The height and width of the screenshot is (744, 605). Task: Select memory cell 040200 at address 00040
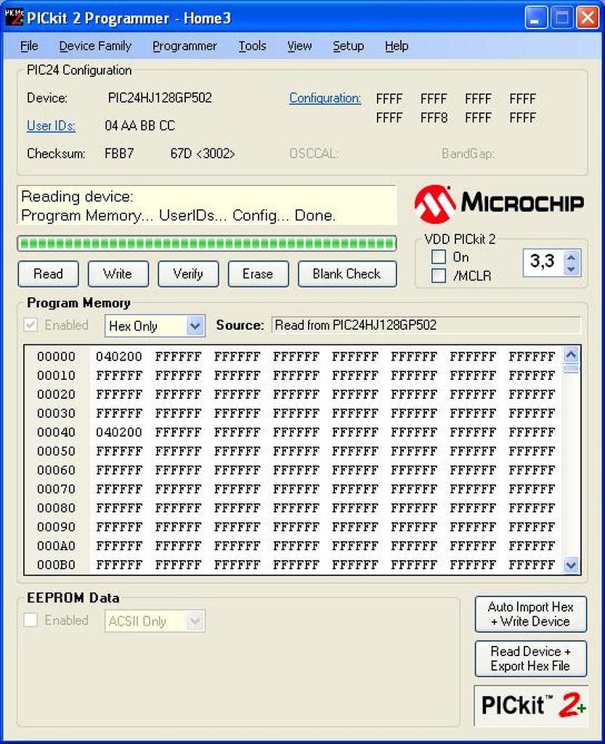coord(119,433)
